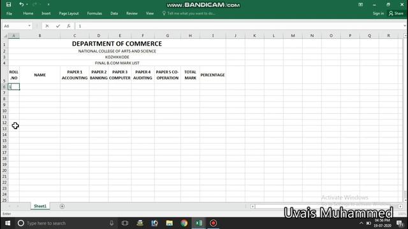Show hidden system tray icons chevron
This screenshot has height=229, width=408.
[x=361, y=223]
